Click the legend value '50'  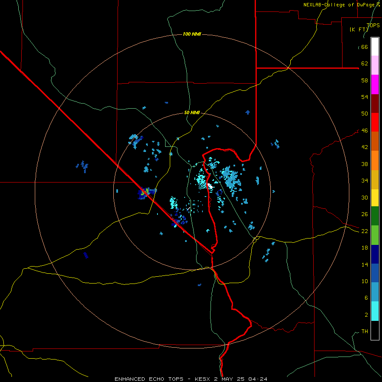365,113
